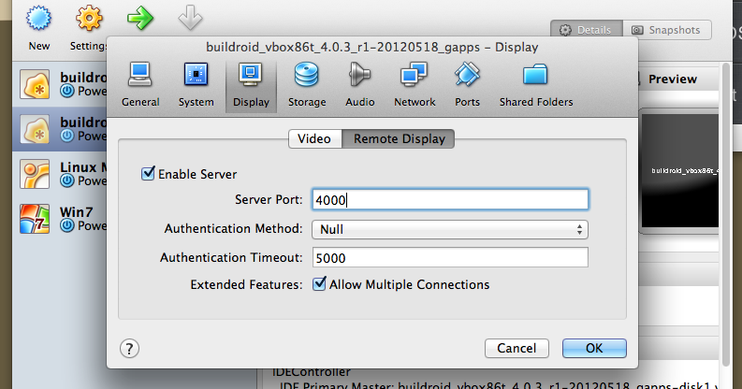Click the IDEController text in details
The width and height of the screenshot is (742, 389).
pyautogui.click(x=312, y=372)
